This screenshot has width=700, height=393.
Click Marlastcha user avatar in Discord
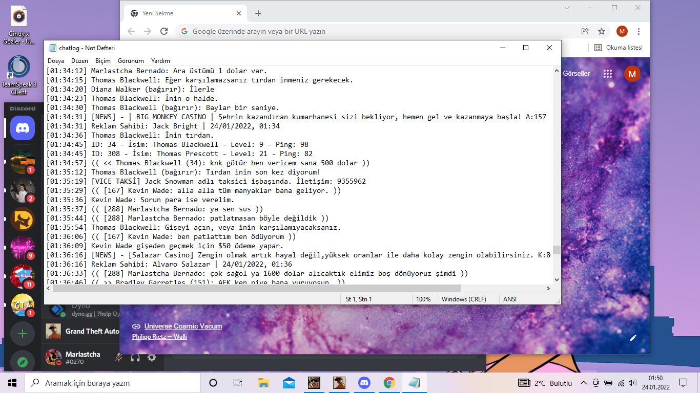pyautogui.click(x=53, y=357)
